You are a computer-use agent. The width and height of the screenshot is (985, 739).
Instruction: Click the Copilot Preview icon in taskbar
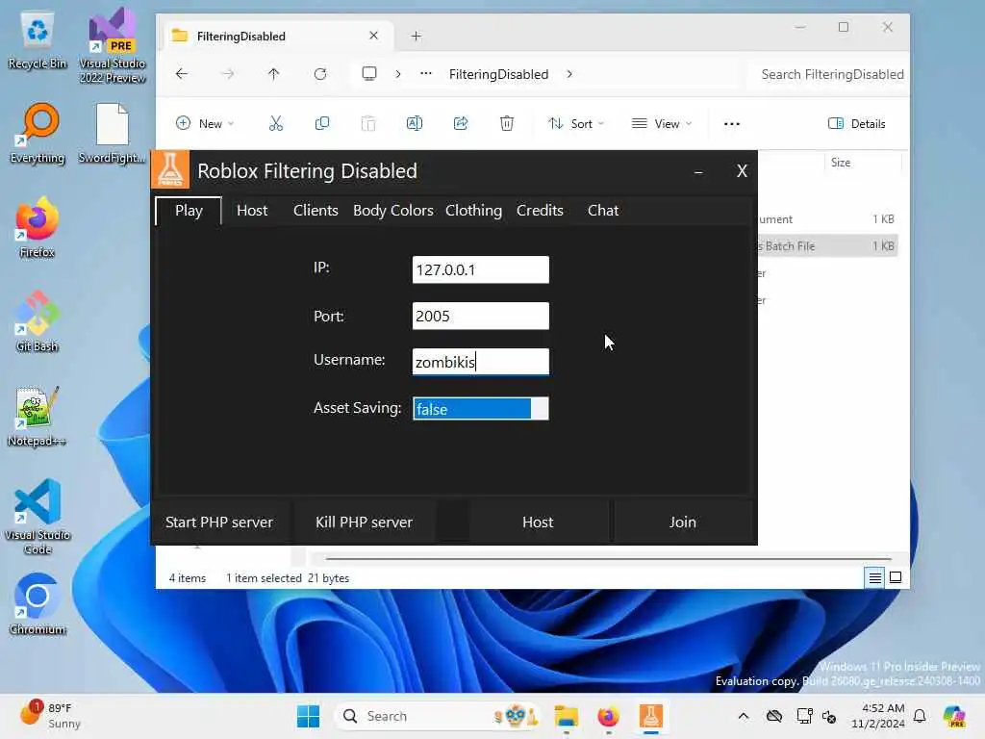pyautogui.click(x=954, y=716)
